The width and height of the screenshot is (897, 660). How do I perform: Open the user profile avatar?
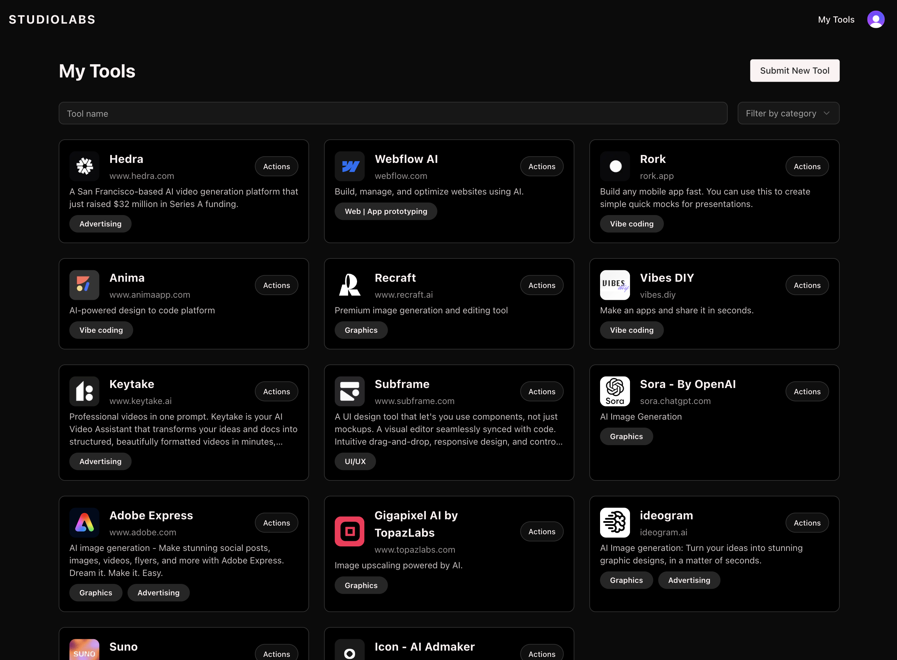coord(875,19)
